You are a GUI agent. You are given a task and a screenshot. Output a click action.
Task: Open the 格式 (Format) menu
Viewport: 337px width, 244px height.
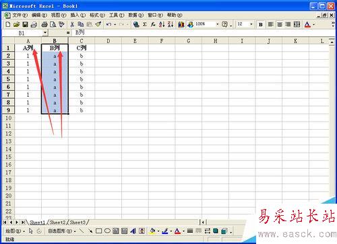point(97,15)
